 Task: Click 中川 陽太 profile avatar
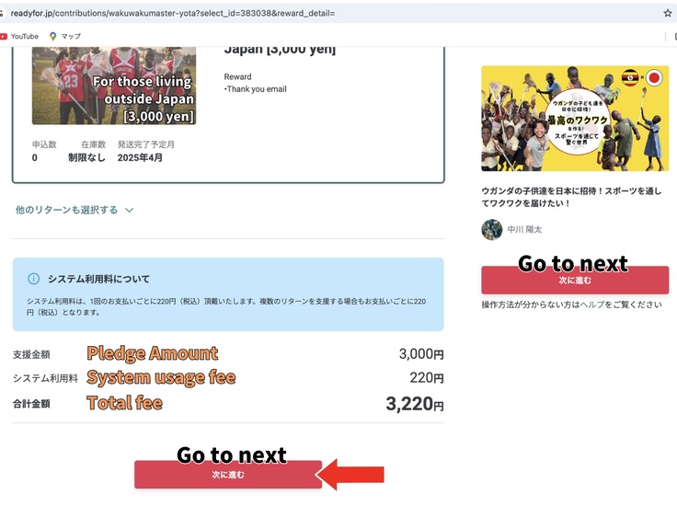492,229
